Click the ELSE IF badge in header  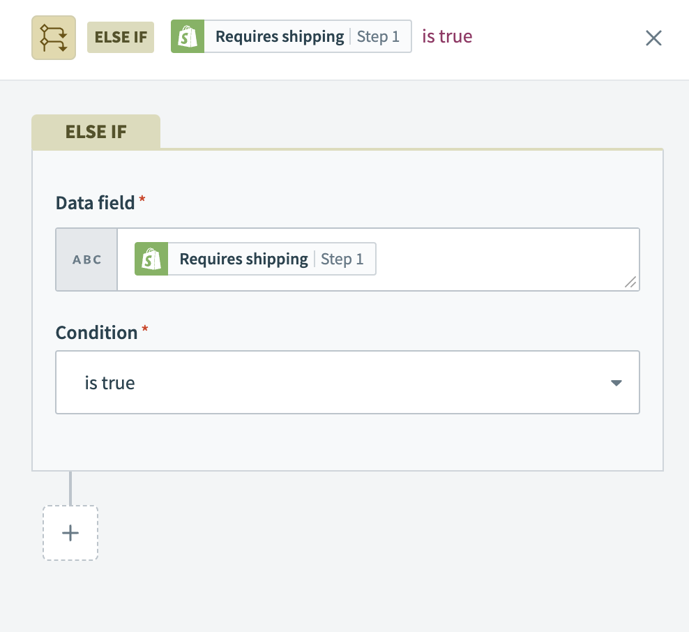[121, 37]
